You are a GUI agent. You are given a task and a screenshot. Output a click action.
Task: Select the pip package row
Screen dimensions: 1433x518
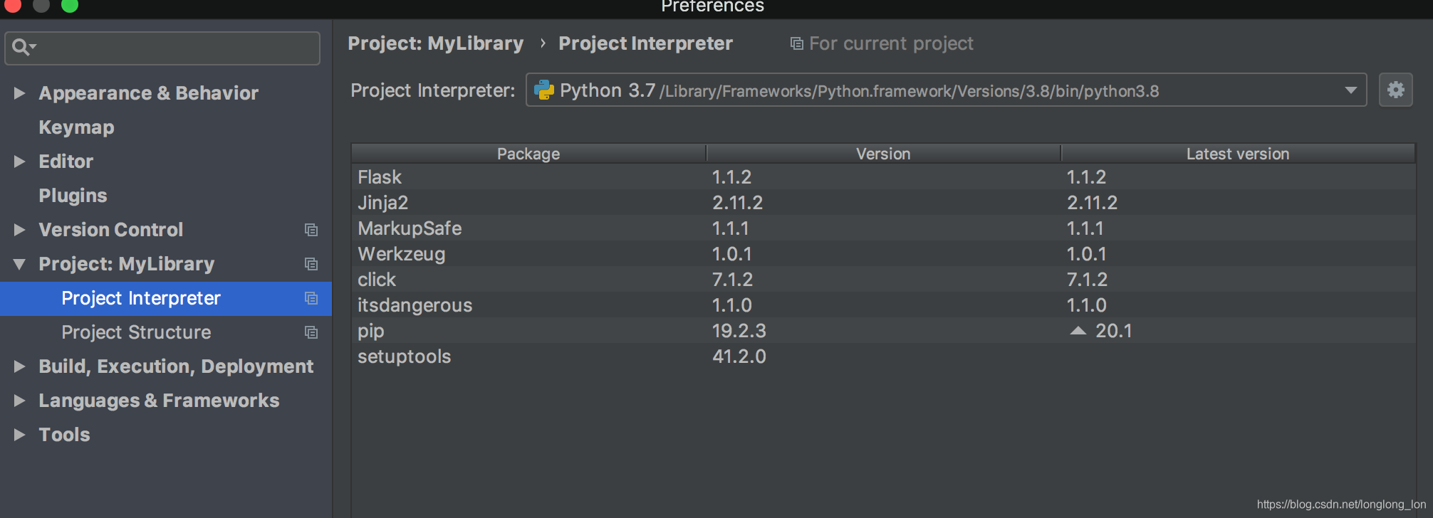tap(883, 331)
